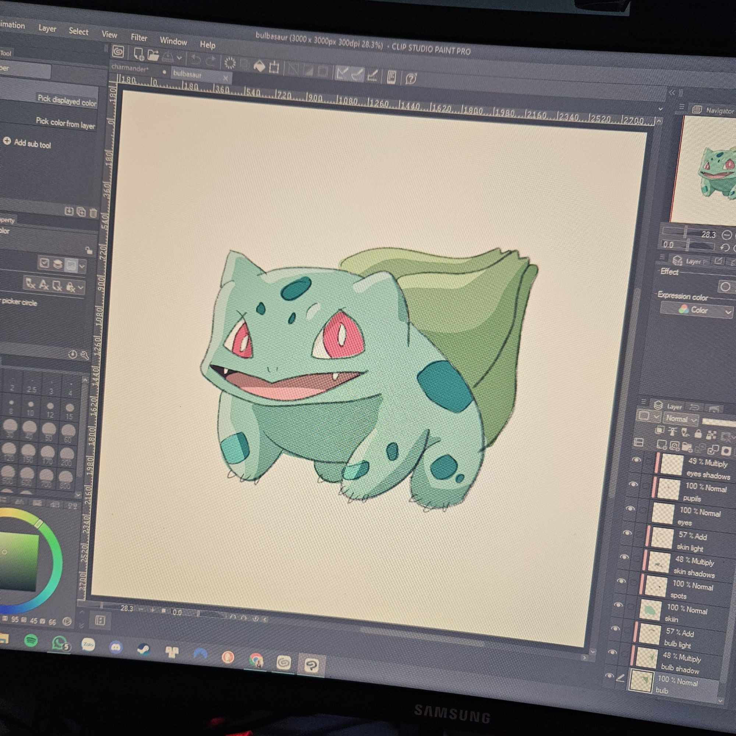736x736 pixels.
Task: Open the support question-mark icon
Action: tap(411, 78)
